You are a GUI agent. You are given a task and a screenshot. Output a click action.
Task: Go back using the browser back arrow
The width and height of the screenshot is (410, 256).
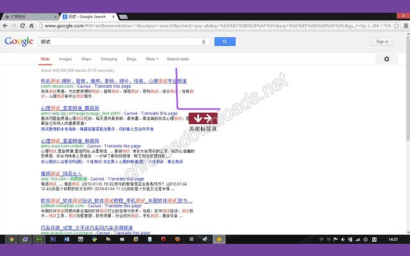tap(5, 26)
